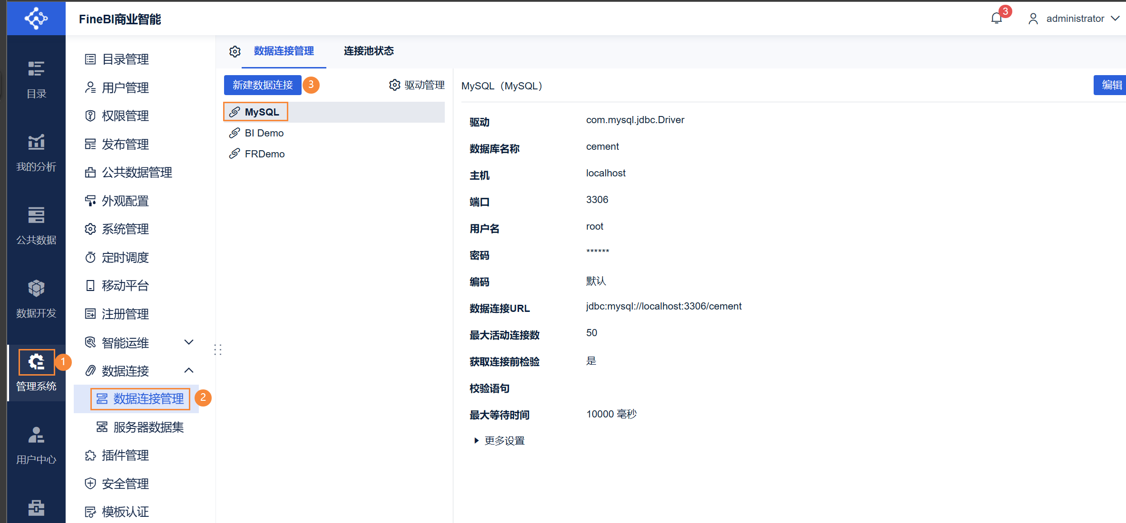Image resolution: width=1126 pixels, height=523 pixels.
Task: Open 用户中心 in the sidebar
Action: 36,446
